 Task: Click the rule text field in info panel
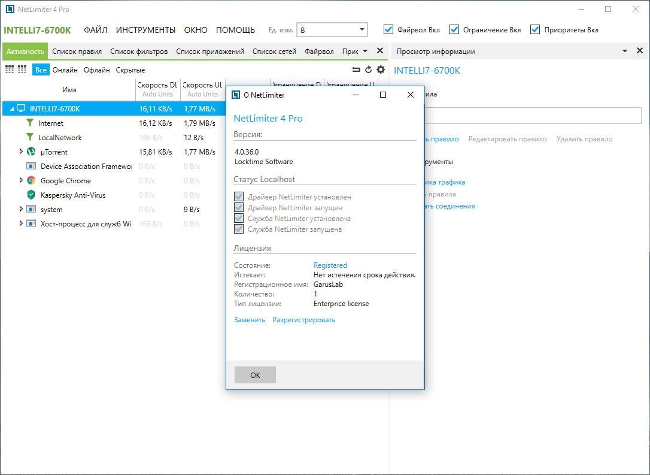(x=533, y=116)
